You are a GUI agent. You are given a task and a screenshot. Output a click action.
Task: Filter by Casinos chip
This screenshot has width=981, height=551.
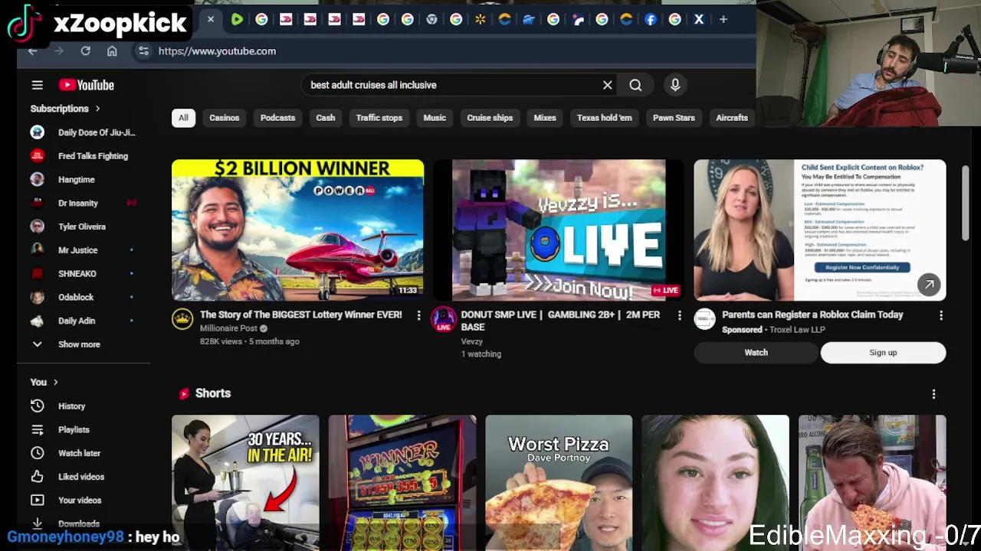[225, 118]
